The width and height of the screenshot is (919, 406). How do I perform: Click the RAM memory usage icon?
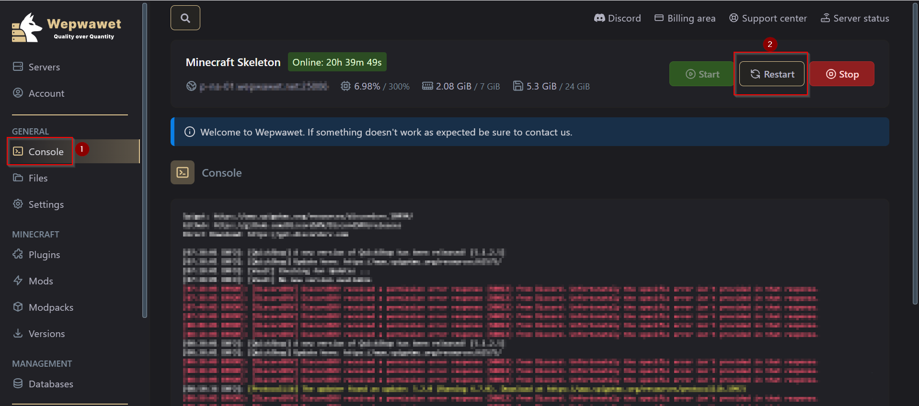pyautogui.click(x=427, y=86)
